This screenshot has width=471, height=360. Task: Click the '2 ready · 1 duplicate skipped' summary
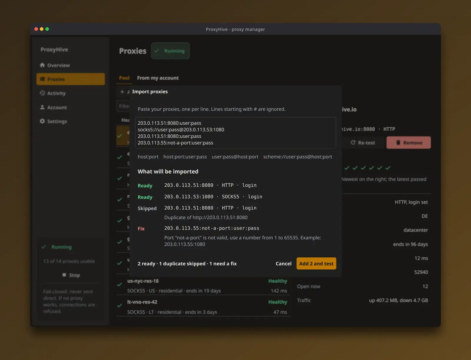pos(187,264)
